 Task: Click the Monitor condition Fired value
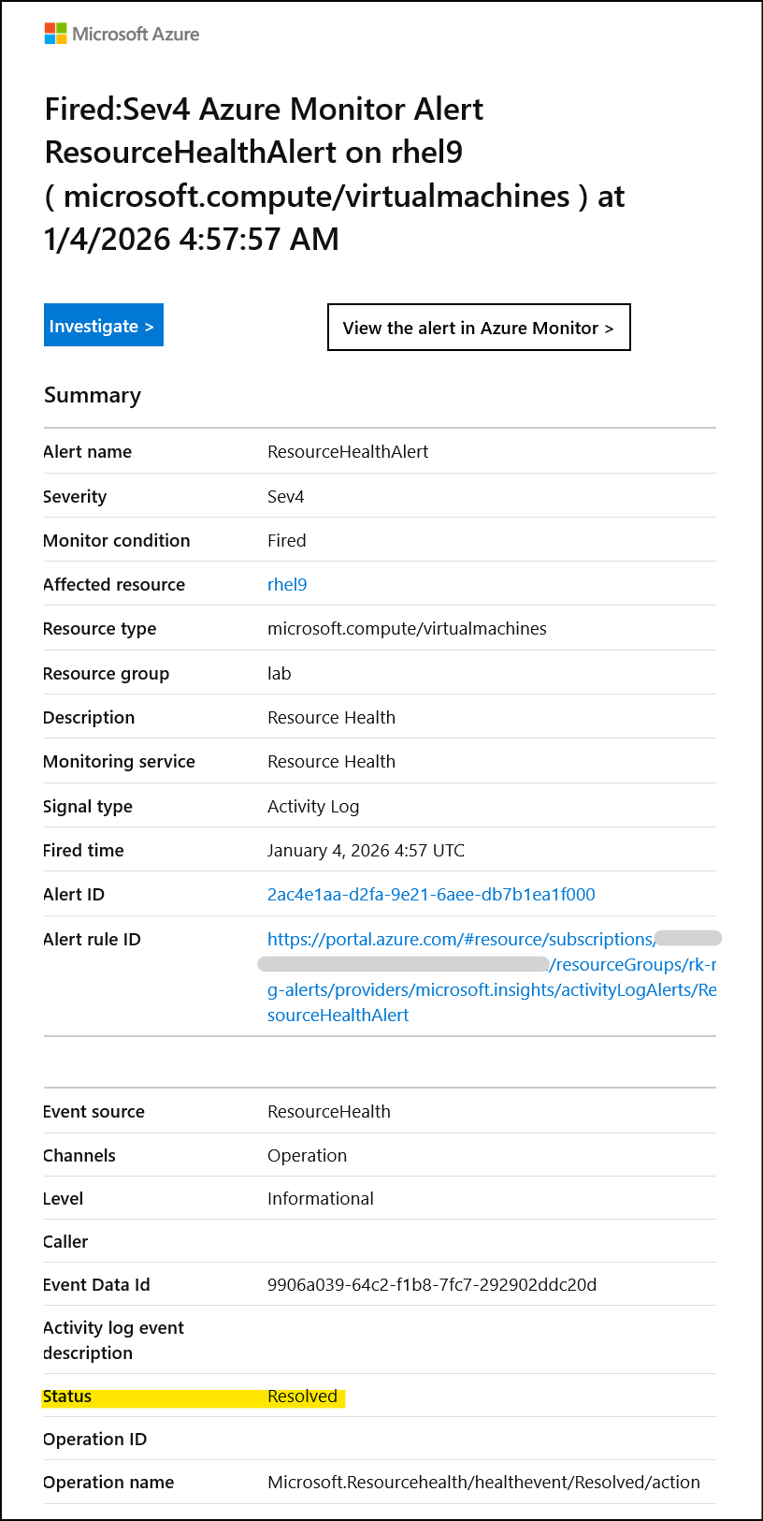pos(286,540)
